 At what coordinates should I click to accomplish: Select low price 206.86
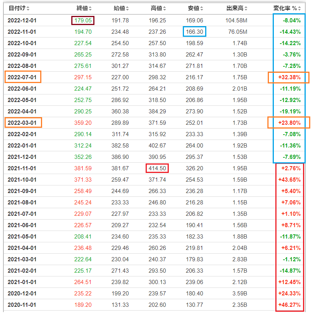pos(195,100)
